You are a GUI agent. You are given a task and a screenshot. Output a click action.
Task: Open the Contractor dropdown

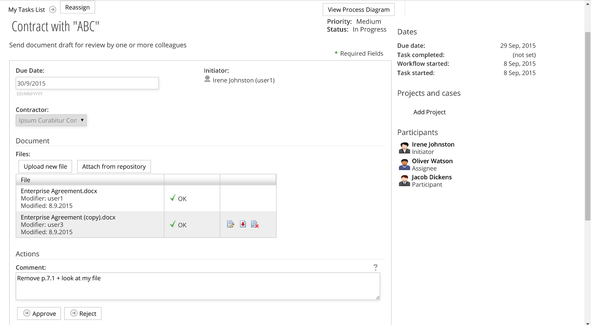[51, 120]
